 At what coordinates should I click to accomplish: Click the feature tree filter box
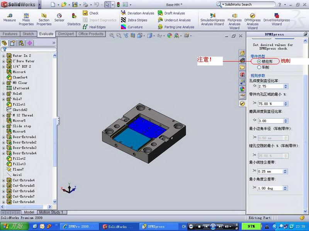tap(29, 49)
